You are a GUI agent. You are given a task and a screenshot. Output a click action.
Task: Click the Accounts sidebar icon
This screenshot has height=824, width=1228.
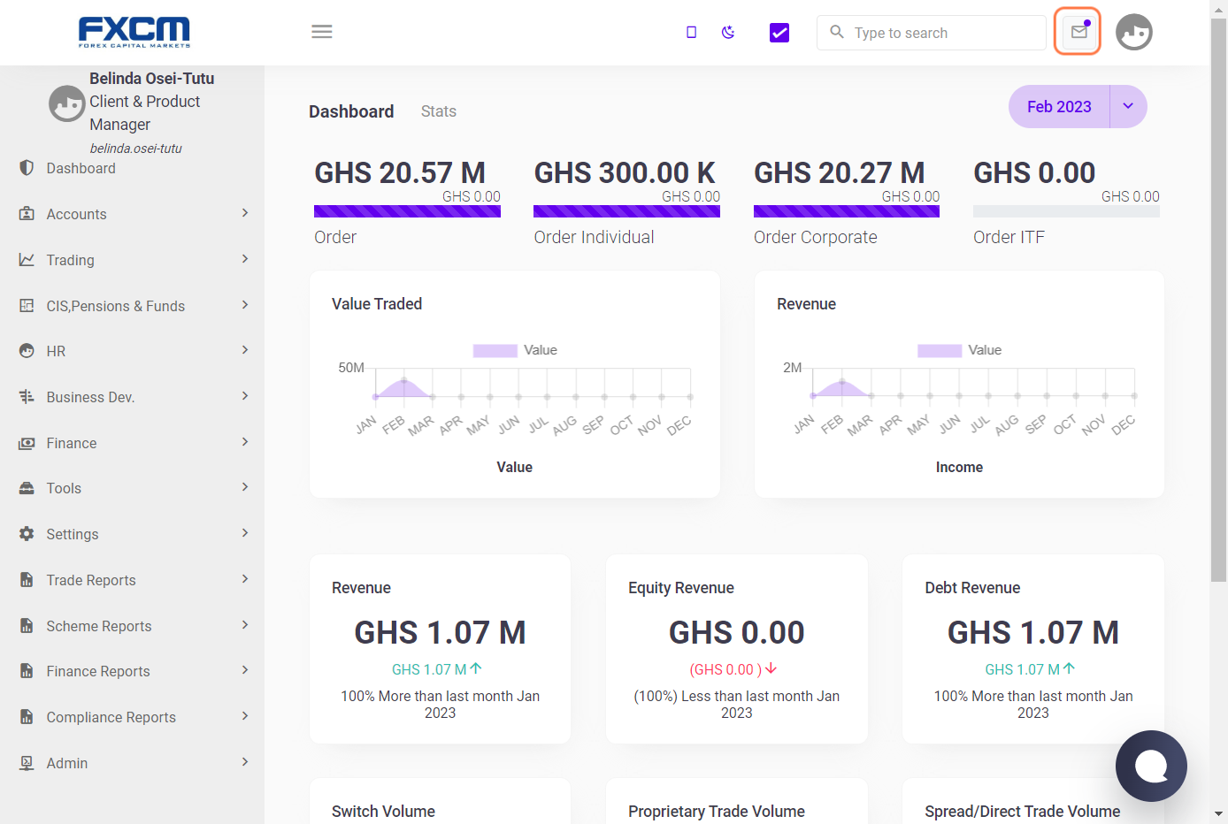[27, 214]
